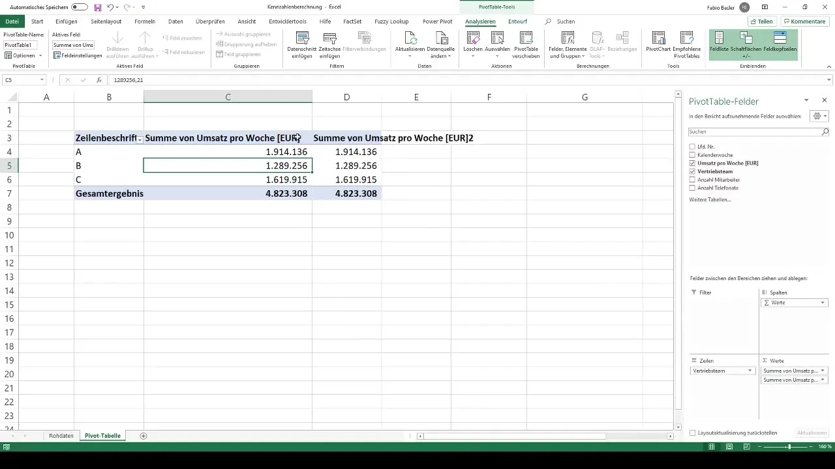This screenshot has height=469, width=835.
Task: Click Weitere Tabellen... link
Action: 710,199
